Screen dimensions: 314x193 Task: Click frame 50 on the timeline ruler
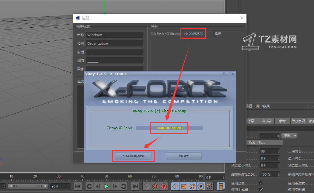click(x=106, y=176)
